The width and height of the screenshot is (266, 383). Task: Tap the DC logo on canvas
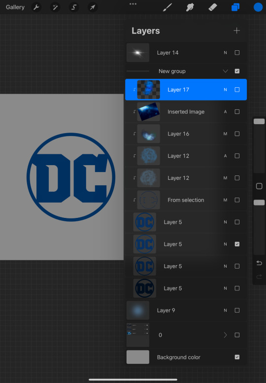coord(71,177)
